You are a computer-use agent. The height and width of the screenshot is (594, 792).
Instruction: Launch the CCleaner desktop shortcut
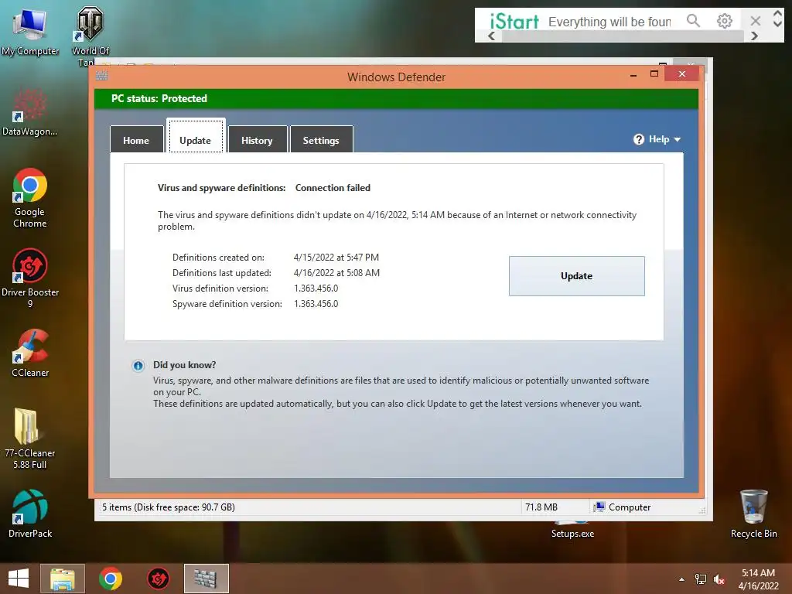coord(30,353)
